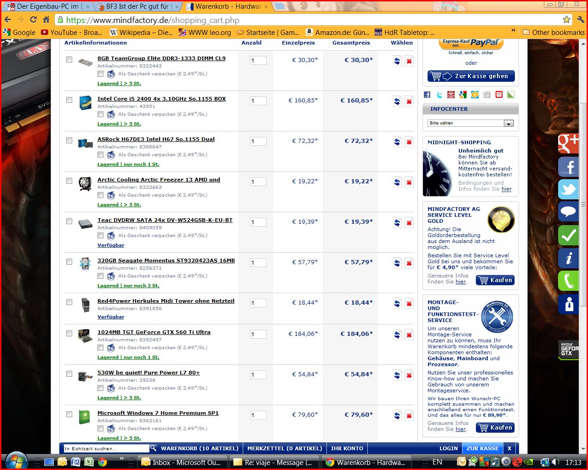Click ZUR KASSE in the bottom bar
This screenshot has height=470, width=588.
tap(483, 448)
